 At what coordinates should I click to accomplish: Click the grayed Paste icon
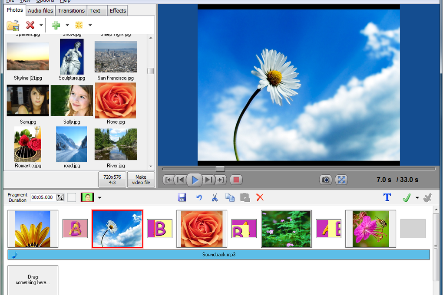(245, 197)
